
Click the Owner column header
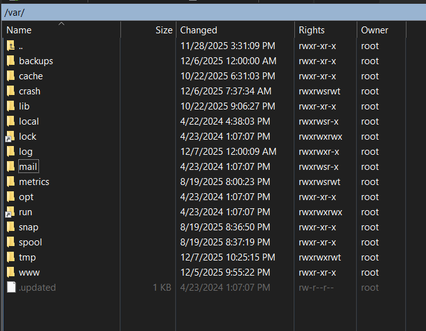[x=374, y=30]
